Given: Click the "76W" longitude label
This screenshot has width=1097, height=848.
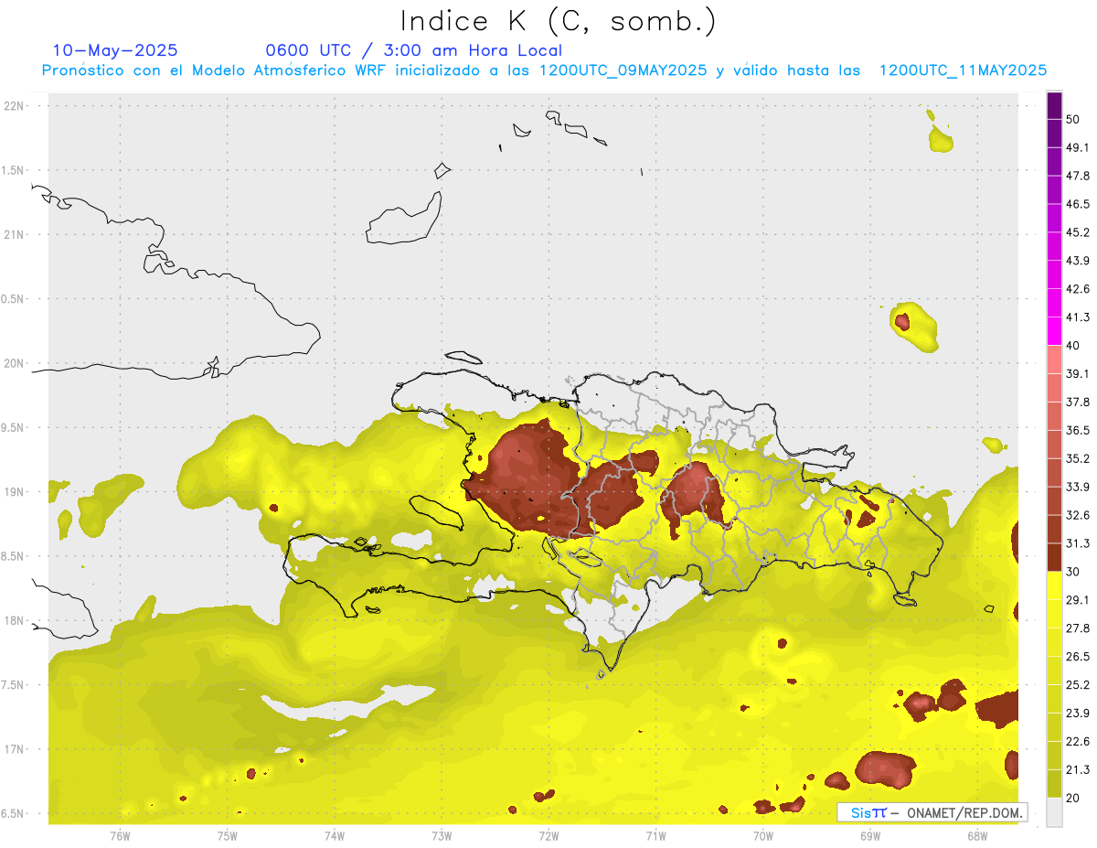Looking at the screenshot, I should coord(120,835).
